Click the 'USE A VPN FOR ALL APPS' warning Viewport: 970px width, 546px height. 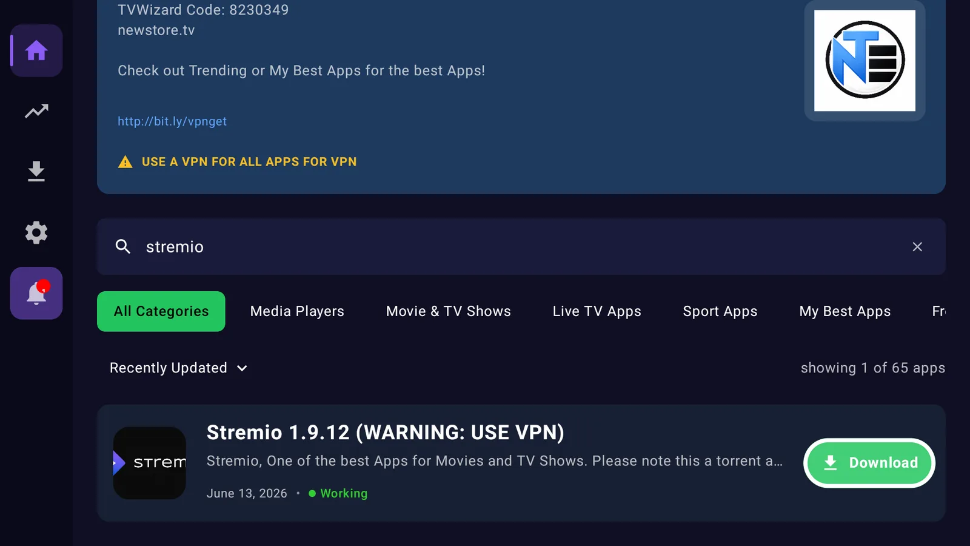pyautogui.click(x=249, y=162)
